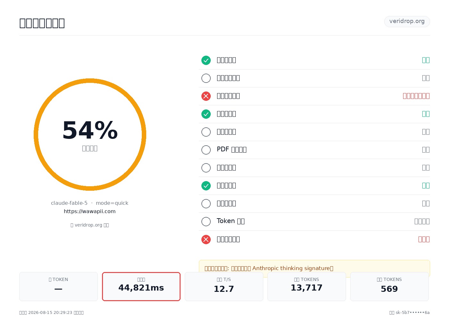Select the PDF check row label
Image resolution: width=449 pixels, height=320 pixels.
pos(232,149)
